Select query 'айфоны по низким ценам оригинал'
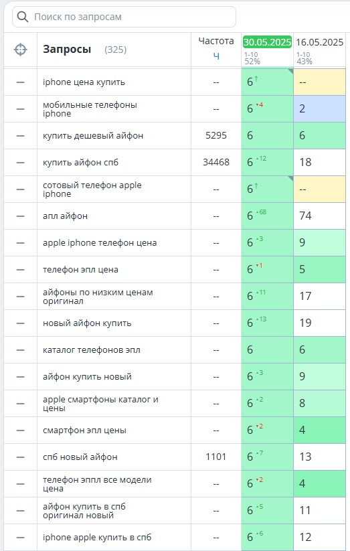 tap(98, 297)
